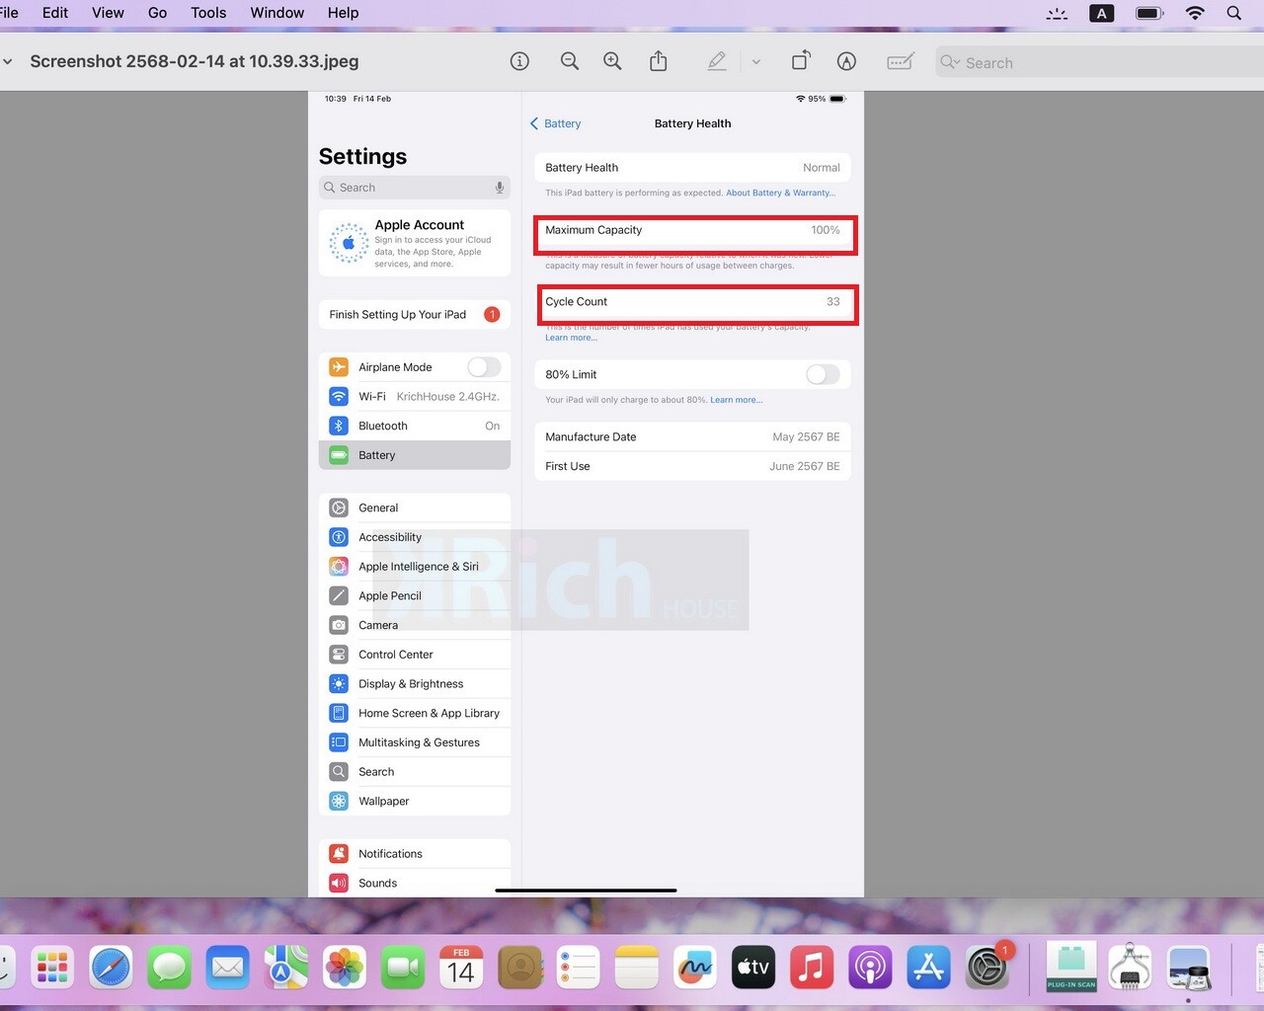Screen dimensions: 1264x1011
Task: Open Control Center settings row
Action: pyautogui.click(x=415, y=655)
